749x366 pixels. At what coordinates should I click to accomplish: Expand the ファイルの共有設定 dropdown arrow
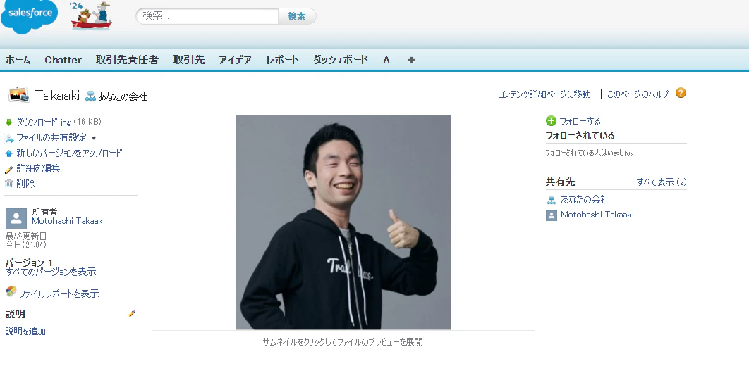click(x=94, y=138)
